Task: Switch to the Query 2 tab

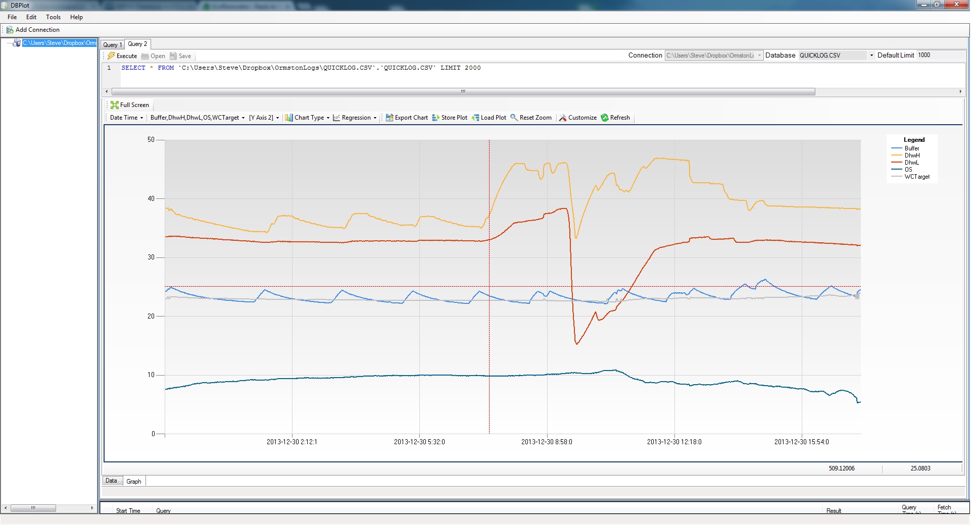Action: pyautogui.click(x=137, y=44)
